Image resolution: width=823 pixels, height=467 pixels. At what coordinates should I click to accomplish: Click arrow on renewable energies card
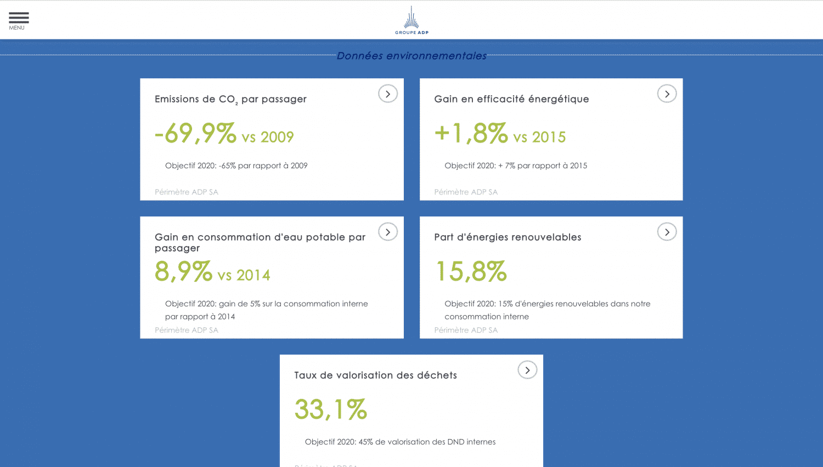pyautogui.click(x=667, y=232)
